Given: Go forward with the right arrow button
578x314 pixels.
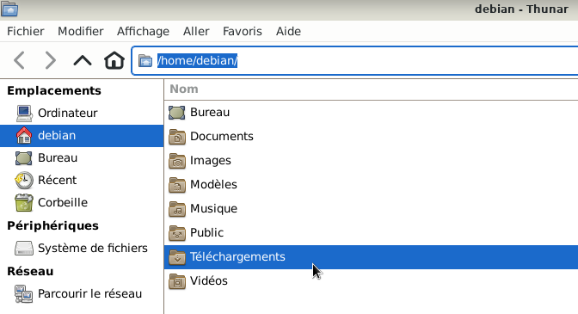Looking at the screenshot, I should coord(50,60).
